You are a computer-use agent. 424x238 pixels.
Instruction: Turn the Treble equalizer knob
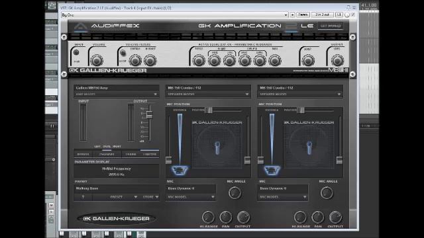tap(199, 61)
